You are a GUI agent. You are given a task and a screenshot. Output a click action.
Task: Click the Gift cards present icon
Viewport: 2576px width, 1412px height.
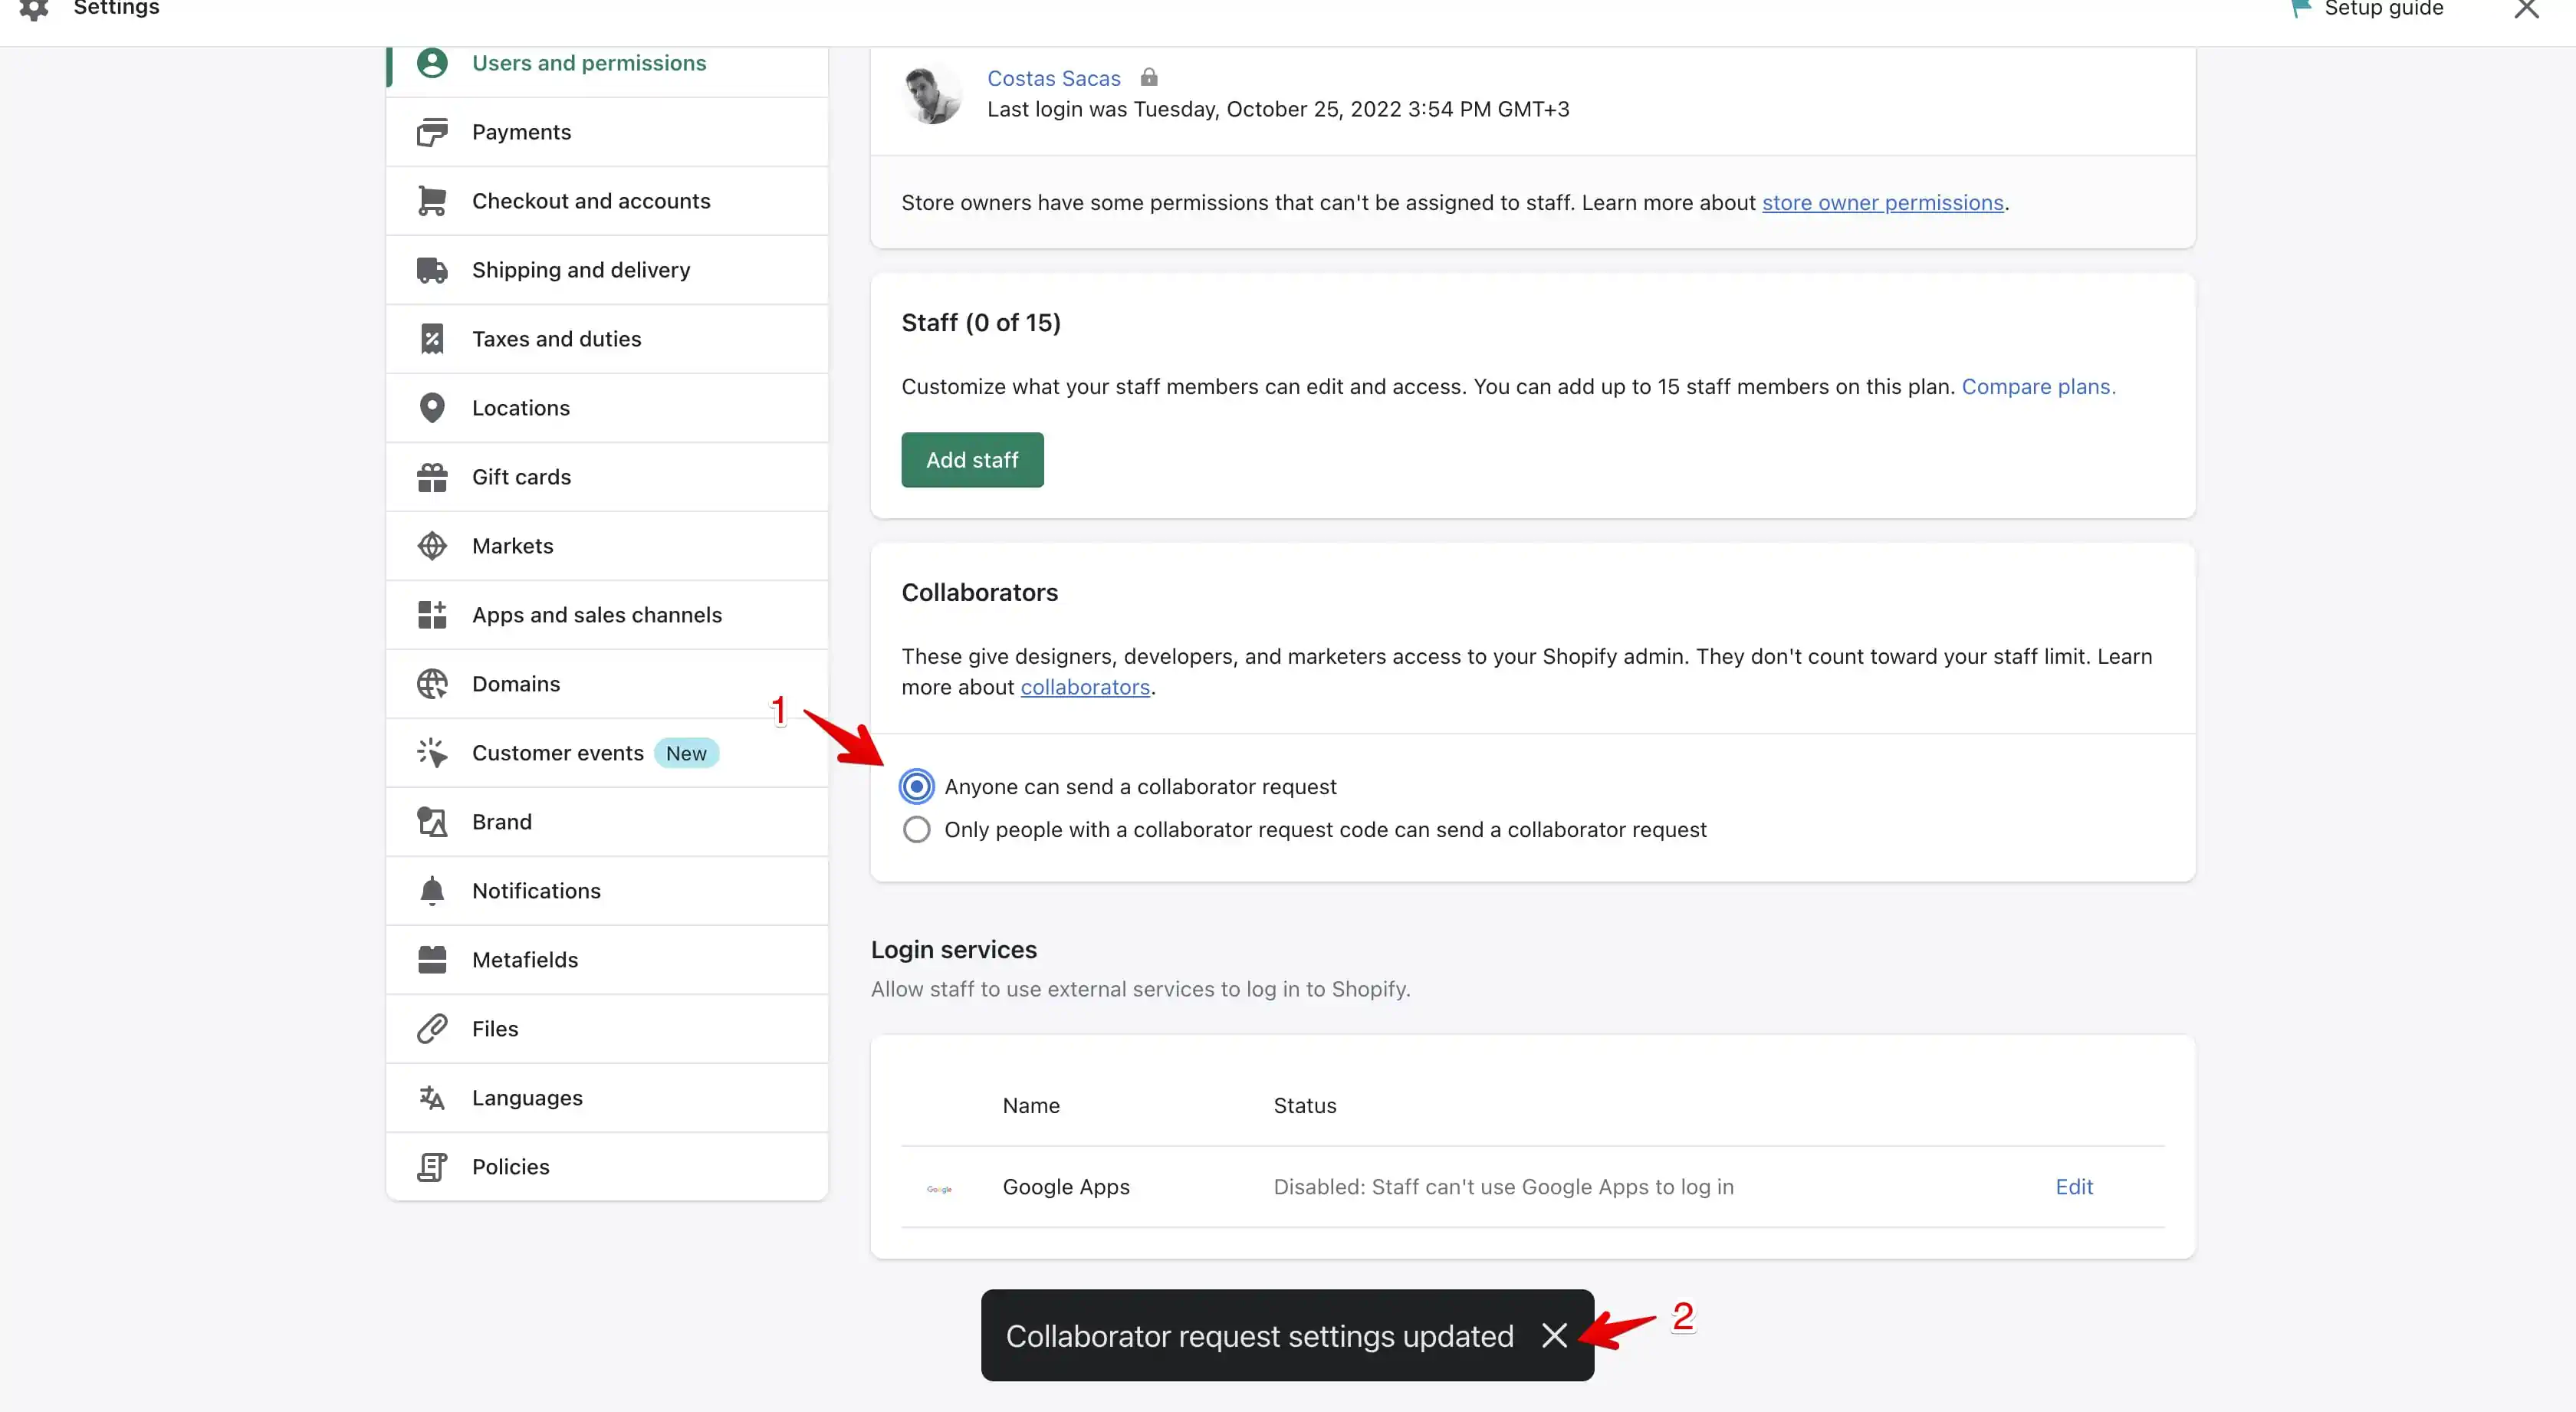432,477
